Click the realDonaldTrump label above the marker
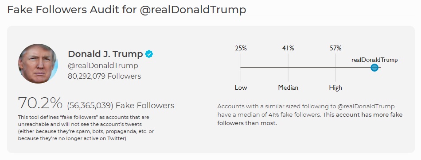This screenshot has width=421, height=160. pos(374,60)
